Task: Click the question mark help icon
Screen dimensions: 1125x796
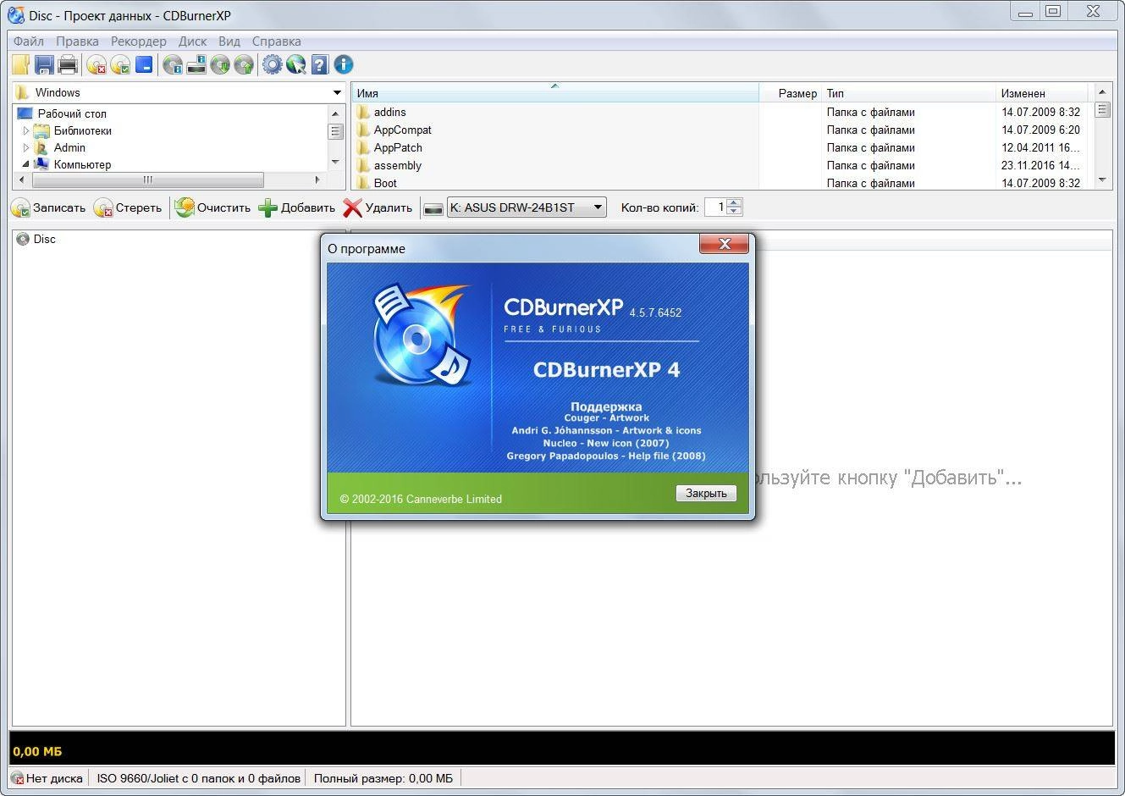Action: 319,64
